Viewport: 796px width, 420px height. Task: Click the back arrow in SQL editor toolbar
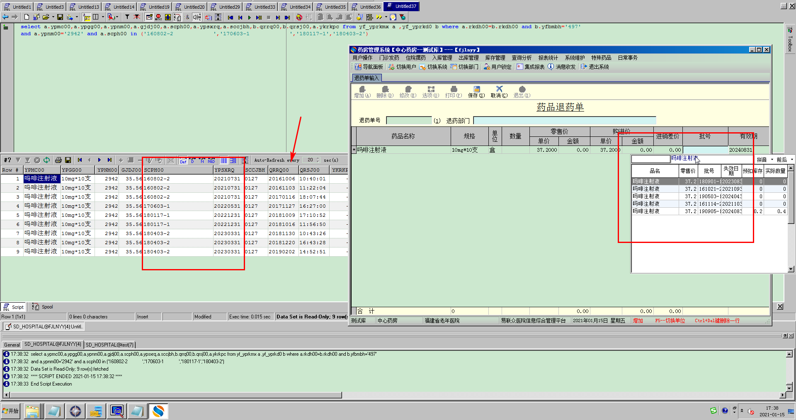(x=5, y=17)
